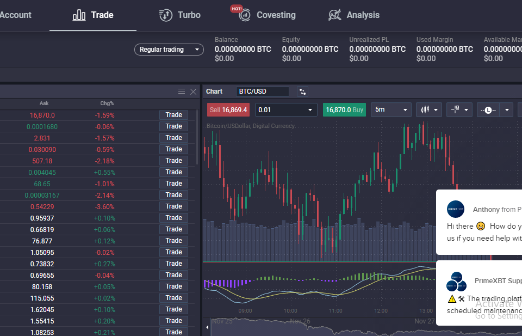Click the BTC/USD symbol field in Chart
This screenshot has height=336, width=522.
click(x=262, y=91)
